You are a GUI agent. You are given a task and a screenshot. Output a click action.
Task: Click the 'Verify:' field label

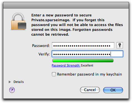click(x=44, y=54)
